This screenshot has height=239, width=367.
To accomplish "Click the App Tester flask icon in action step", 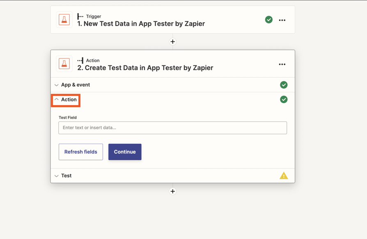I will pyautogui.click(x=64, y=64).
